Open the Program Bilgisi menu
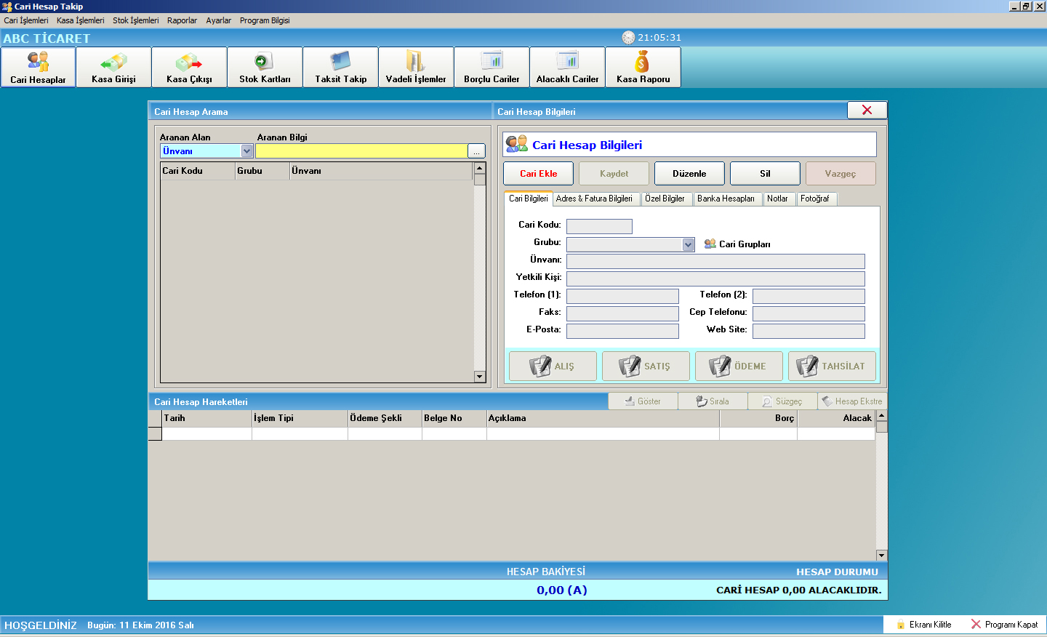1047x637 pixels. [x=265, y=20]
